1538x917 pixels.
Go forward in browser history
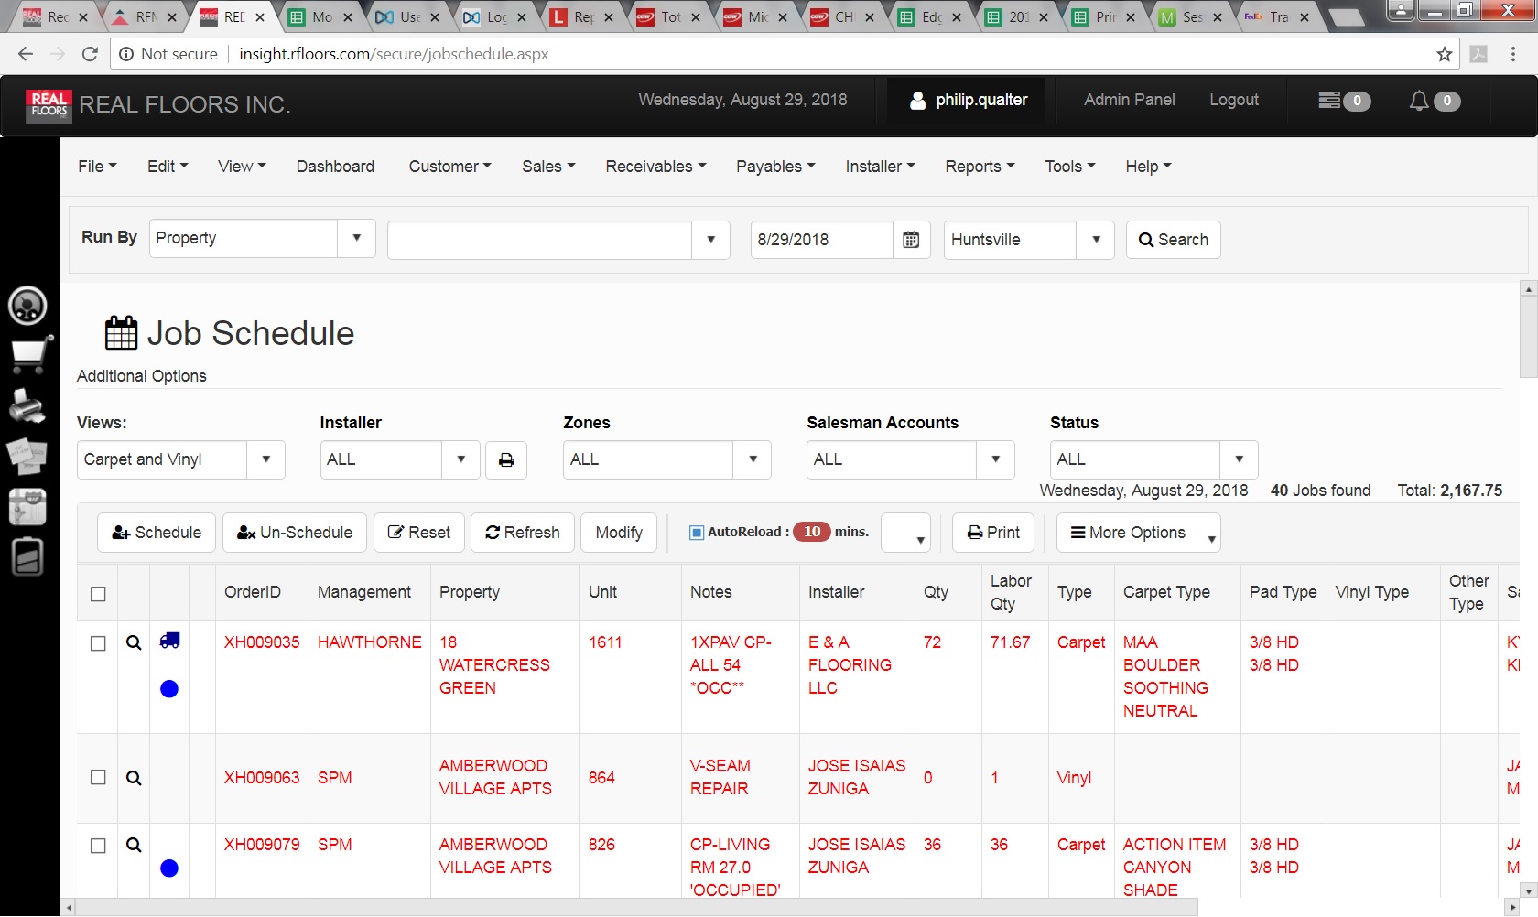(x=58, y=54)
